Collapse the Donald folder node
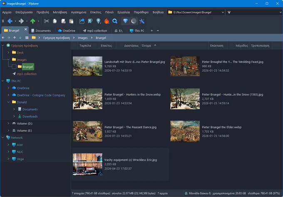 coord(8,102)
